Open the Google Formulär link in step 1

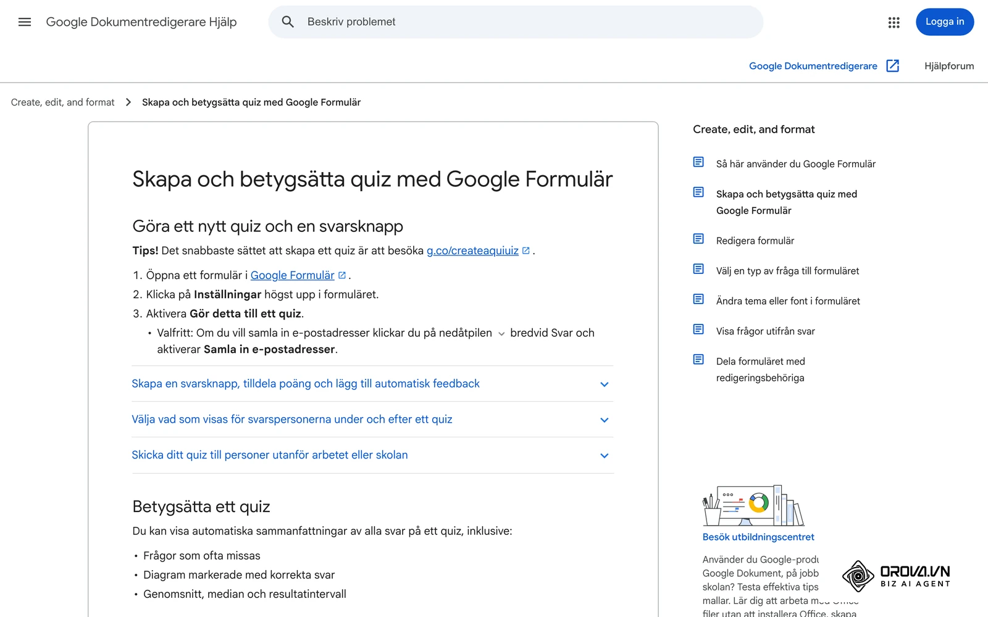tap(292, 275)
